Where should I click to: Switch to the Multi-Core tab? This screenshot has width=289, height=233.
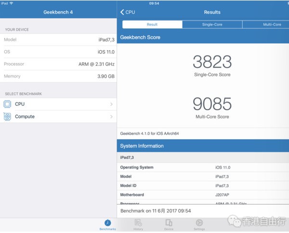point(265,25)
